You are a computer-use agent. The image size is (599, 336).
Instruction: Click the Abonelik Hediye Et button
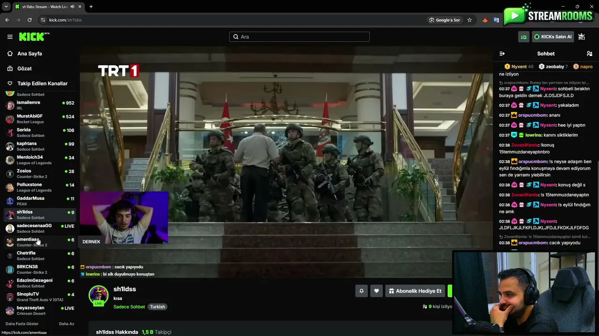415,291
